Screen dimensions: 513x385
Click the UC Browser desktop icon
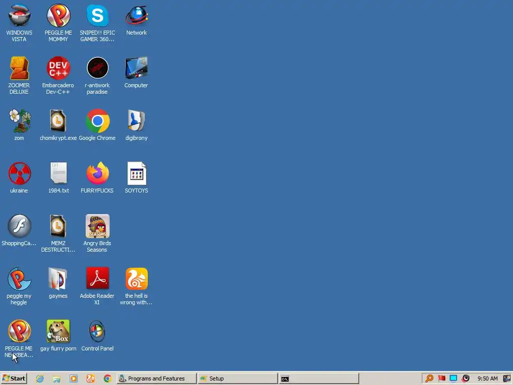pos(136,279)
